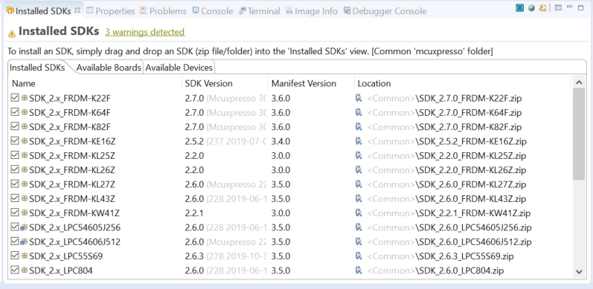
Task: Click zip file icon for SDK_2.6.3_LPC55S69.zip
Action: coord(359,256)
